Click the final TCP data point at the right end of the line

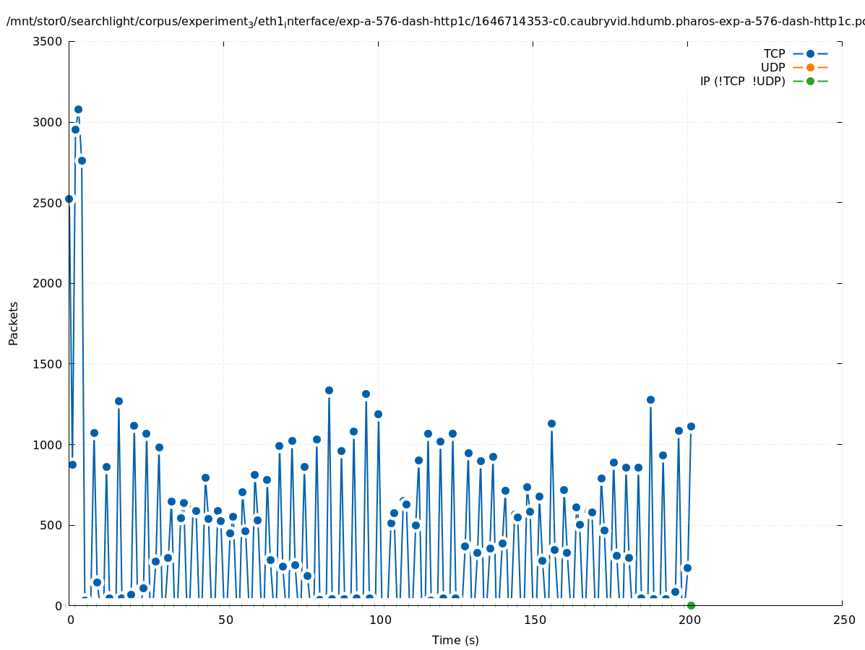tap(691, 426)
